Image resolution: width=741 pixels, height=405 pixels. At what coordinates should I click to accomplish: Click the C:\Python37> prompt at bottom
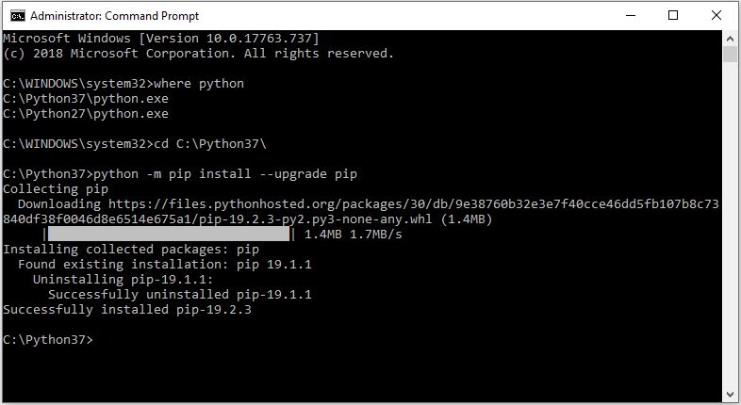click(x=48, y=340)
